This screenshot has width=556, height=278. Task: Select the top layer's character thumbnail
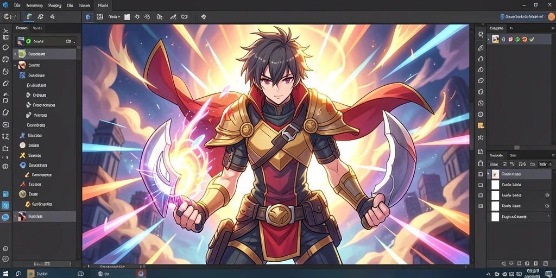(495, 174)
